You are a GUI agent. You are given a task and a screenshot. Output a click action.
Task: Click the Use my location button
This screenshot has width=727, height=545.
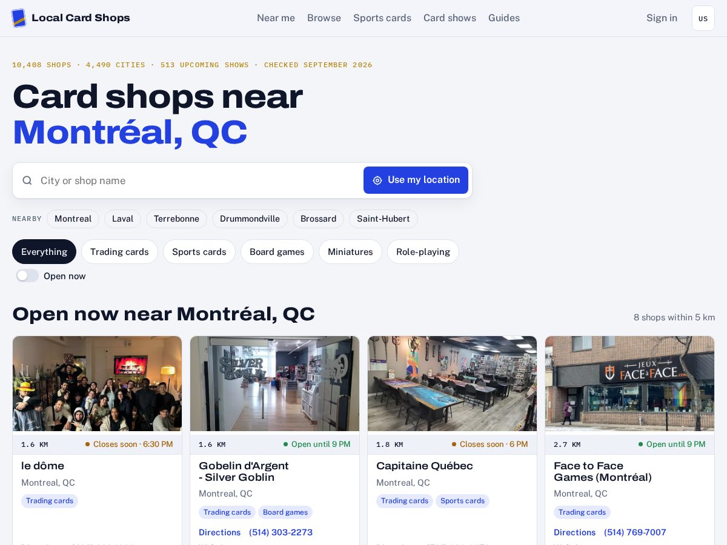point(416,180)
